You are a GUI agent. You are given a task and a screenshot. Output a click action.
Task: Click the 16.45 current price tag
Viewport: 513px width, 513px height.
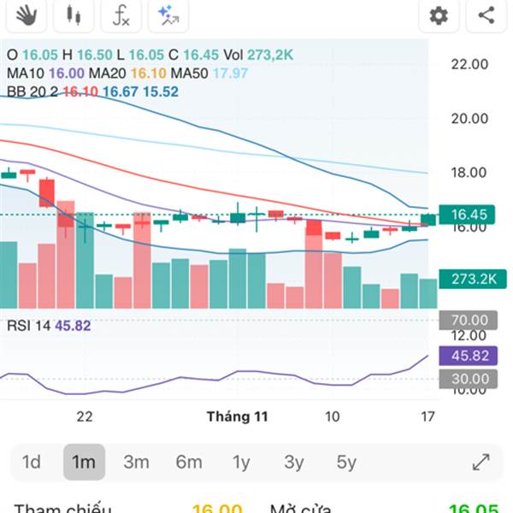[469, 214]
